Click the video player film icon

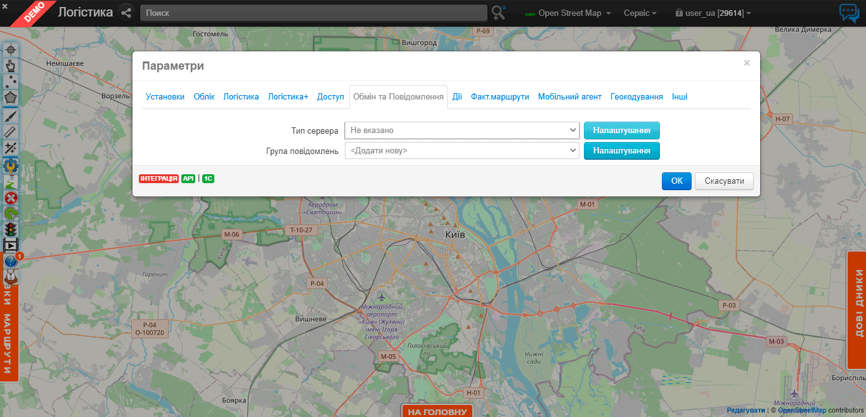tap(11, 245)
